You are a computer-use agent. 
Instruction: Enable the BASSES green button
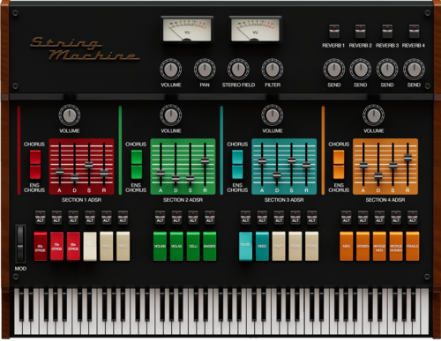[x=209, y=246]
